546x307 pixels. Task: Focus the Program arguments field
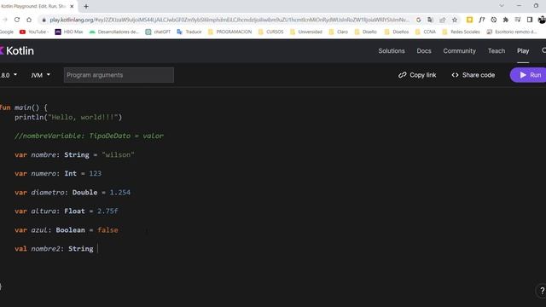[x=119, y=75]
